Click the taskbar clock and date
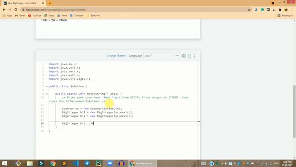Viewport: 296px width, 167px height. 287,163
